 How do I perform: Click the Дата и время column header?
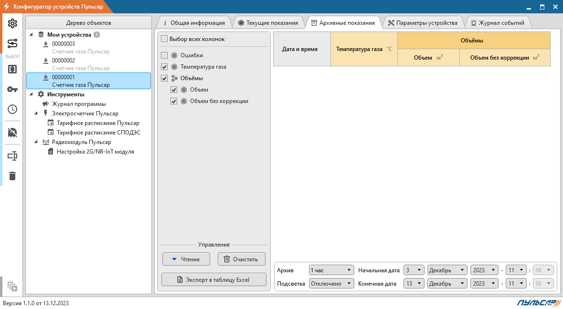pos(302,49)
